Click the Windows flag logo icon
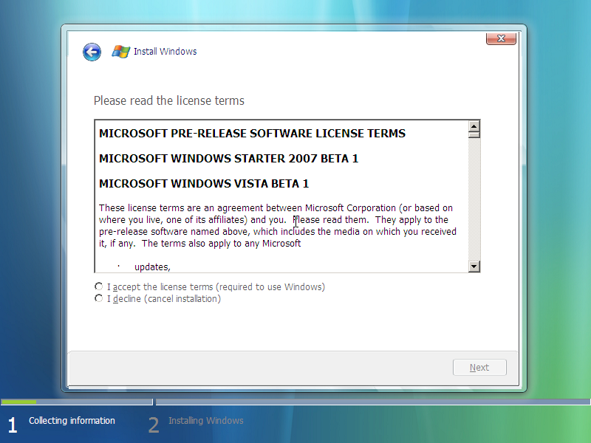The image size is (591, 443). [x=121, y=52]
